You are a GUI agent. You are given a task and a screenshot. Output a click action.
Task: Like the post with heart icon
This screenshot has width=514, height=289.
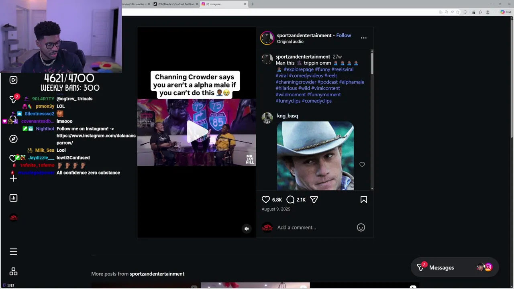266,199
